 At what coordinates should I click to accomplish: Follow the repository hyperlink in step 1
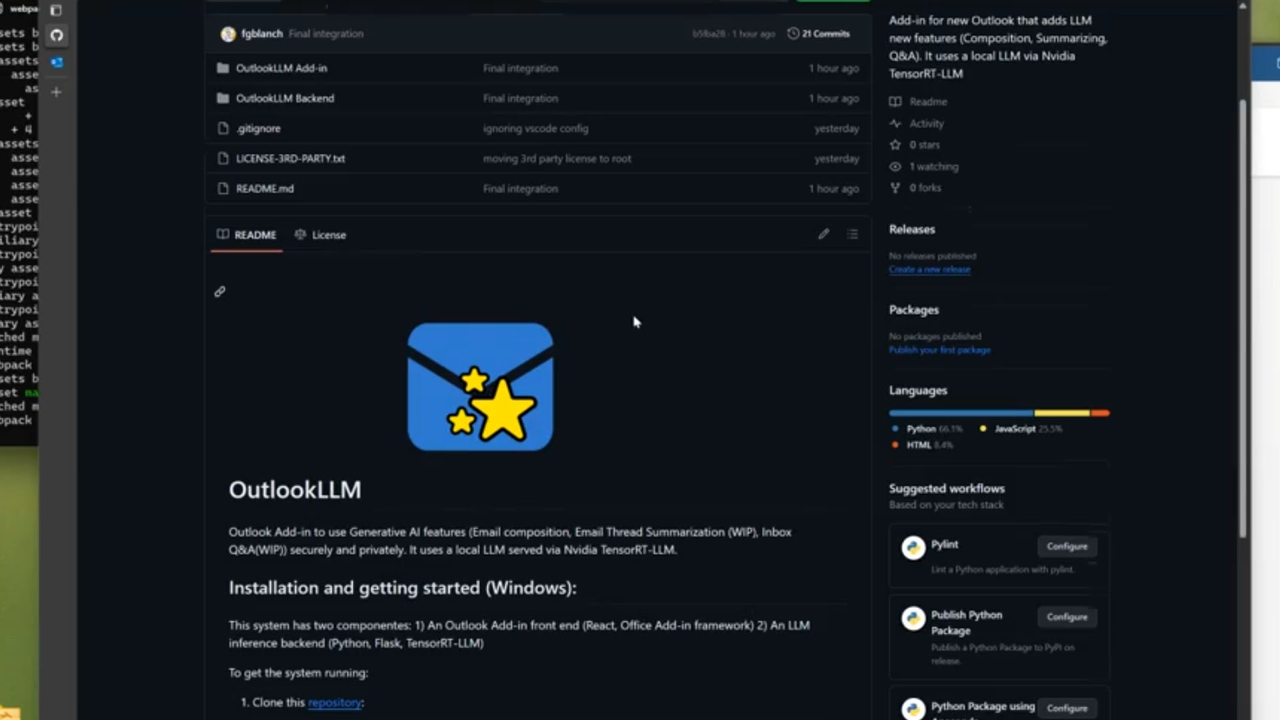coord(335,702)
